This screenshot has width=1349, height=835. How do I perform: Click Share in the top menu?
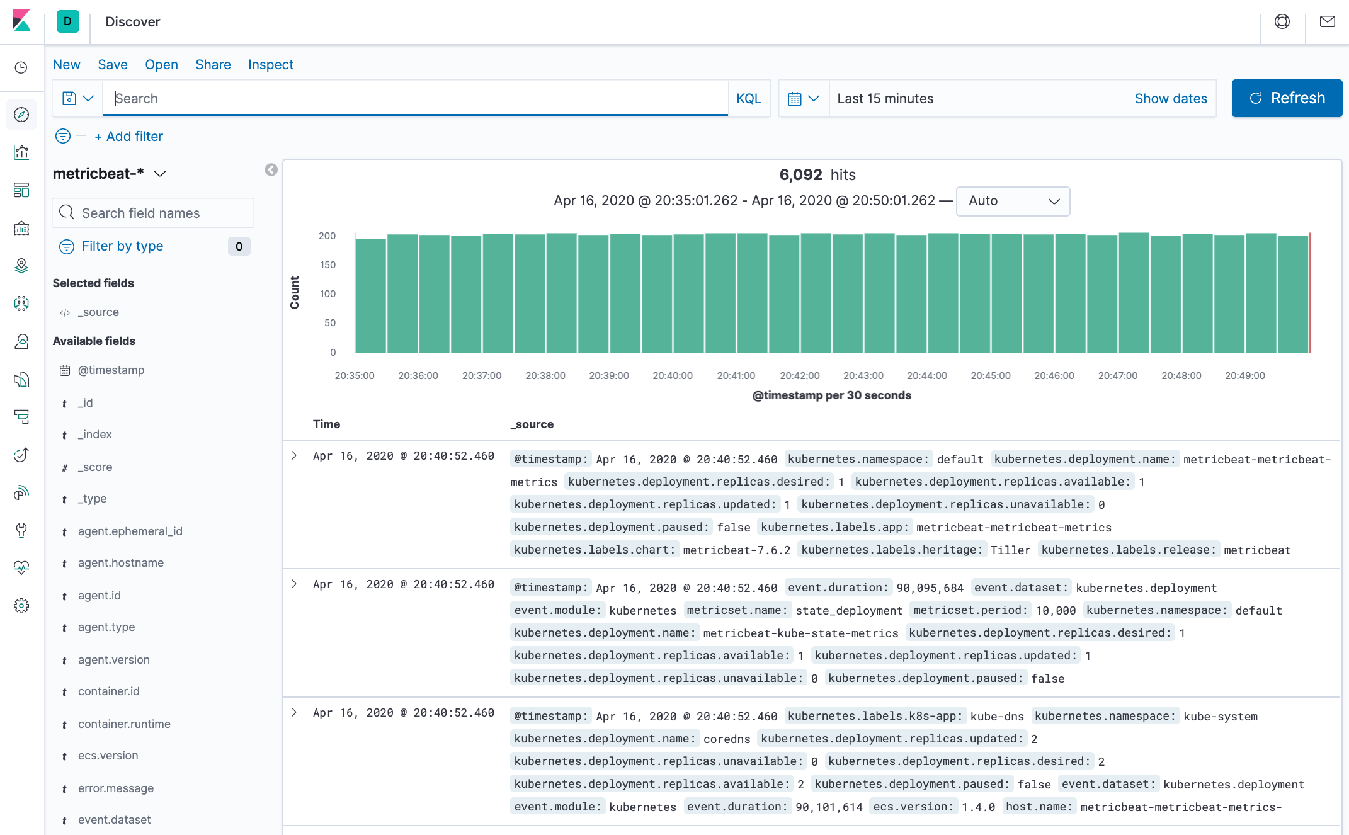coord(213,65)
